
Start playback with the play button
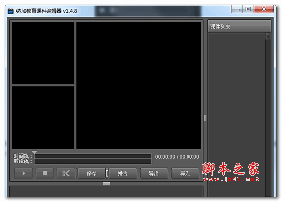click(x=24, y=173)
